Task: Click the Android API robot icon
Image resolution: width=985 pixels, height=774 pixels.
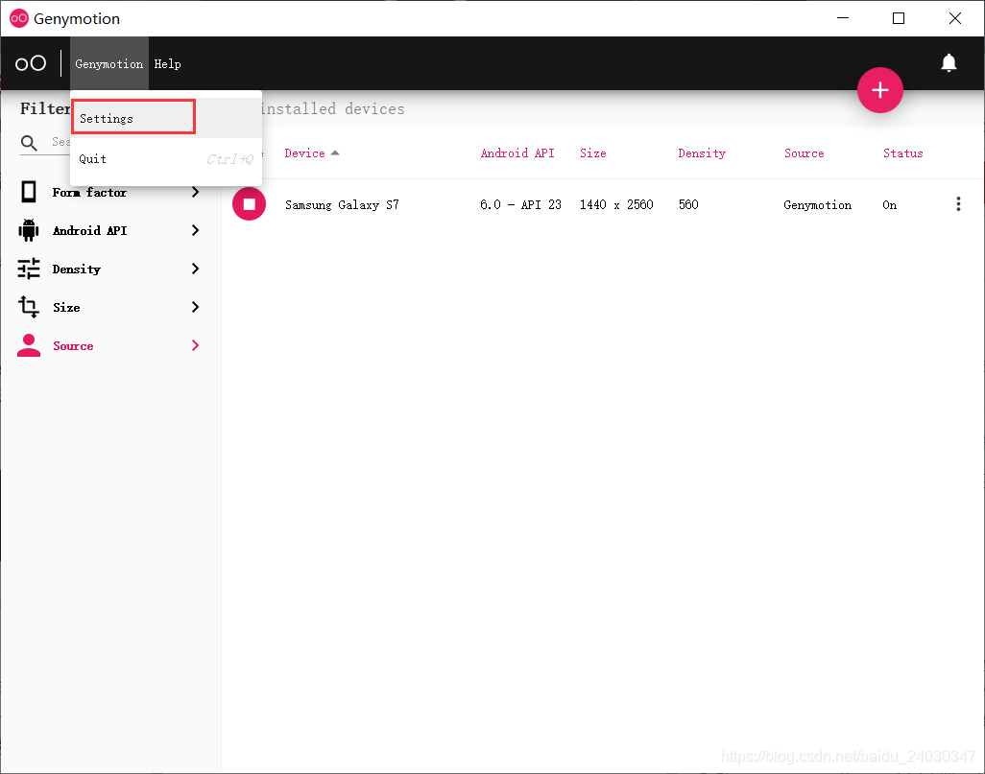Action: 28,230
